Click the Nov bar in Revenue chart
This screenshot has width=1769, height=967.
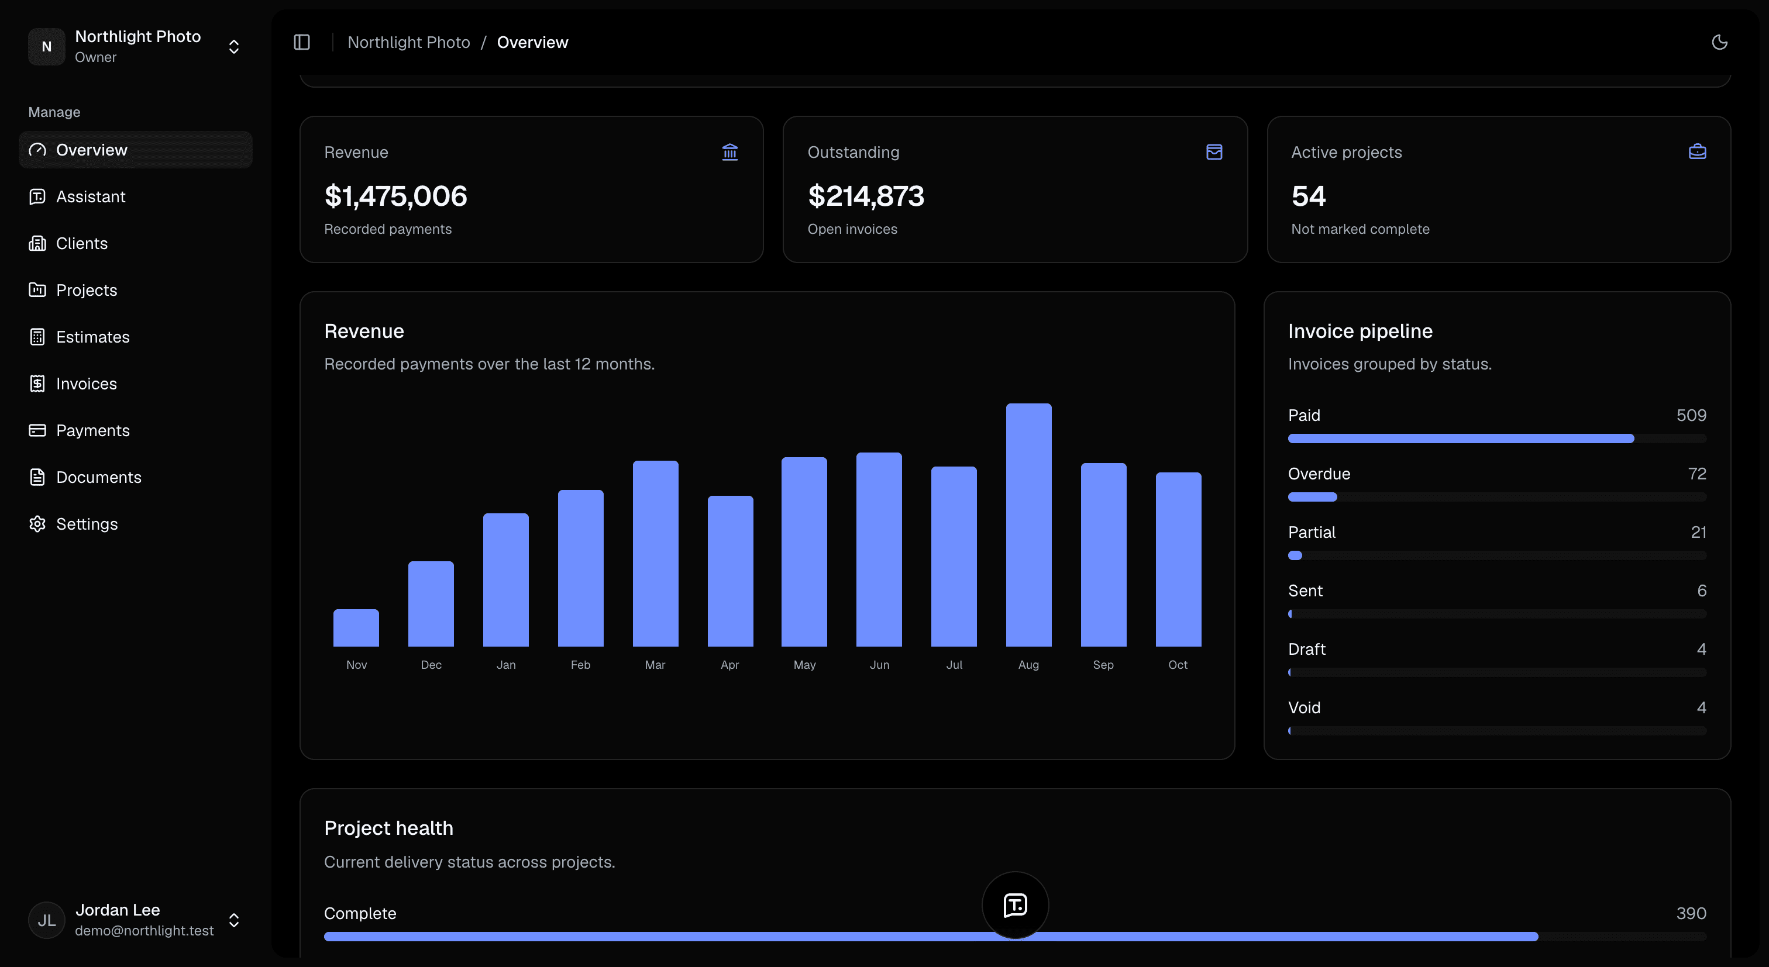[x=356, y=628]
